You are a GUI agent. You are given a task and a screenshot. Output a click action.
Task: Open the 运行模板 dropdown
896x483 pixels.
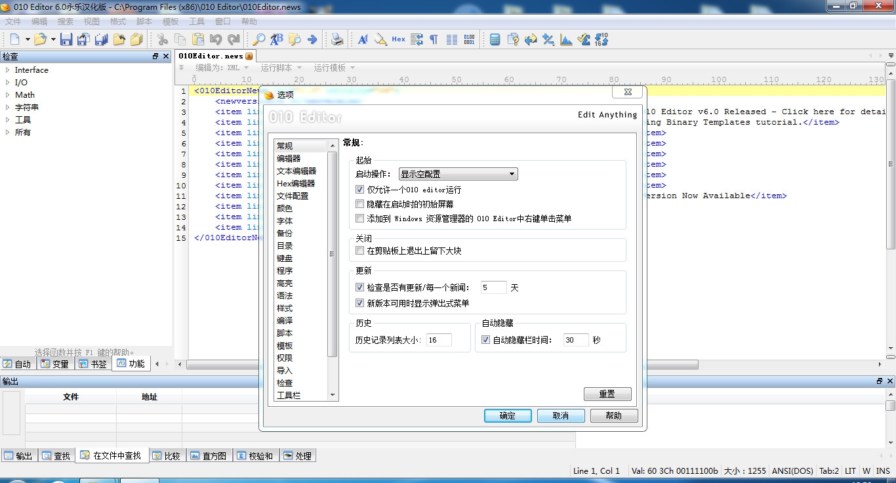334,68
